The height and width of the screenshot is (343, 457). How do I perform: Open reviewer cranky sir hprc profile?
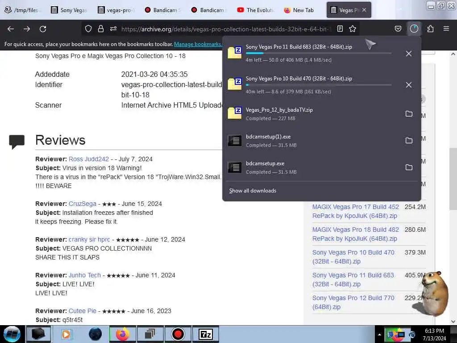(89, 239)
